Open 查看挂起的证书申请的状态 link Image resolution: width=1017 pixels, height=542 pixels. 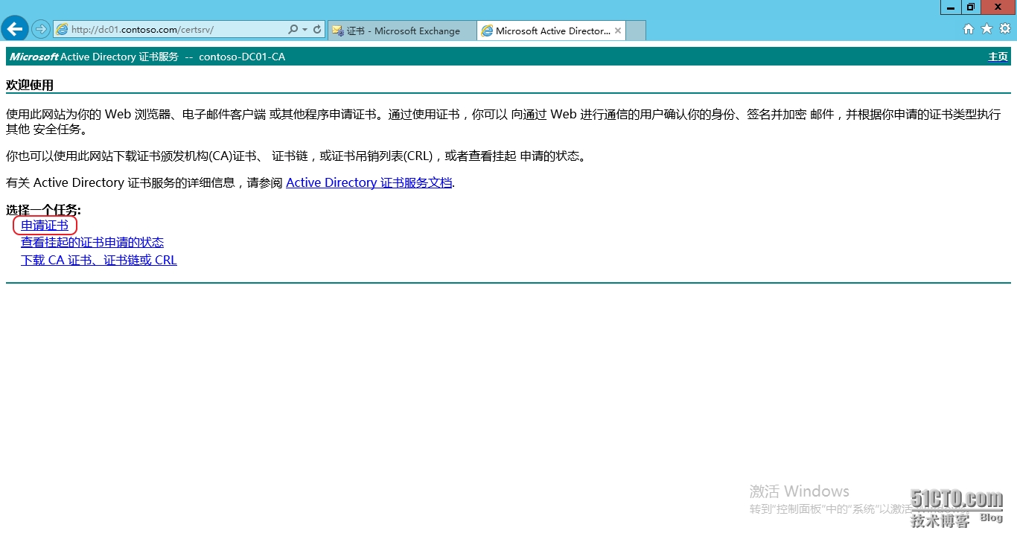(92, 242)
